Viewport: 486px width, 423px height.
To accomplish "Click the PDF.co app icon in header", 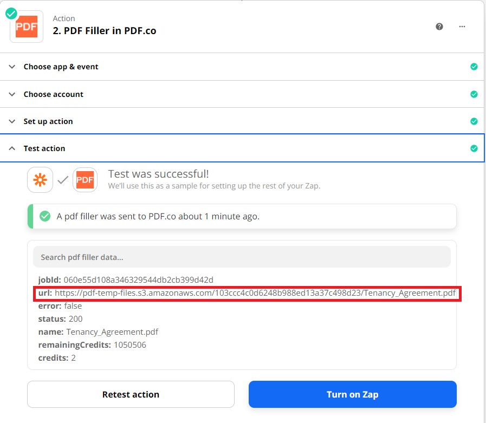I will [27, 27].
